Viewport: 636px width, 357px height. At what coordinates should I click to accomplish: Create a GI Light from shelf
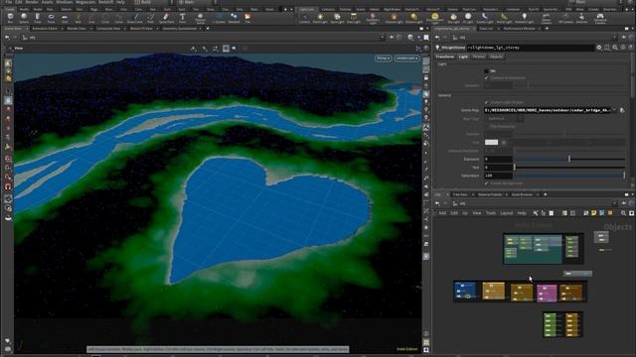click(468, 18)
